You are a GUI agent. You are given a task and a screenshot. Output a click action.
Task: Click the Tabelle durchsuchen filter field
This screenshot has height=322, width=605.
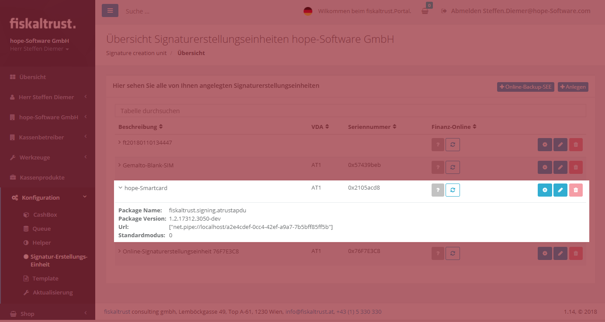350,111
